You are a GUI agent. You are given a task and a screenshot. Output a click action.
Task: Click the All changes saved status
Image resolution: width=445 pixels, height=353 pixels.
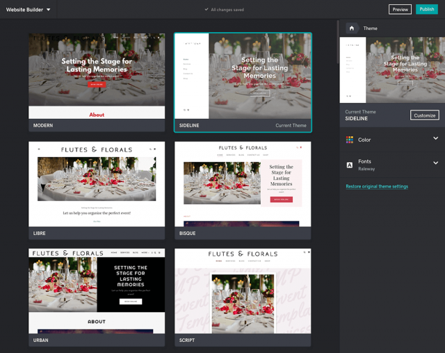(224, 10)
